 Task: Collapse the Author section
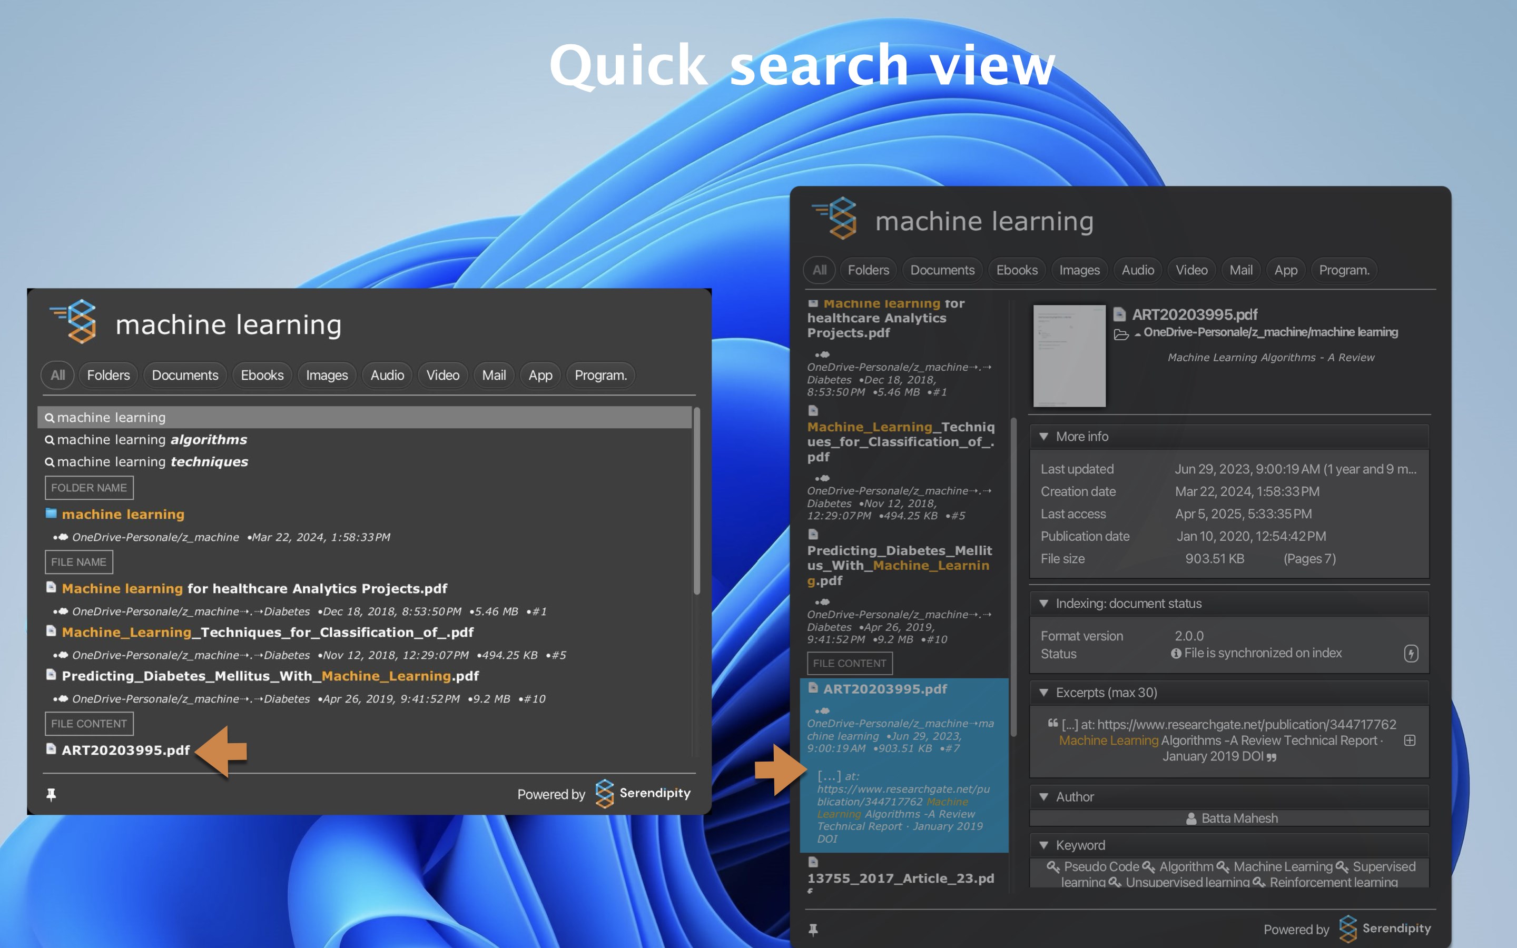coord(1043,797)
